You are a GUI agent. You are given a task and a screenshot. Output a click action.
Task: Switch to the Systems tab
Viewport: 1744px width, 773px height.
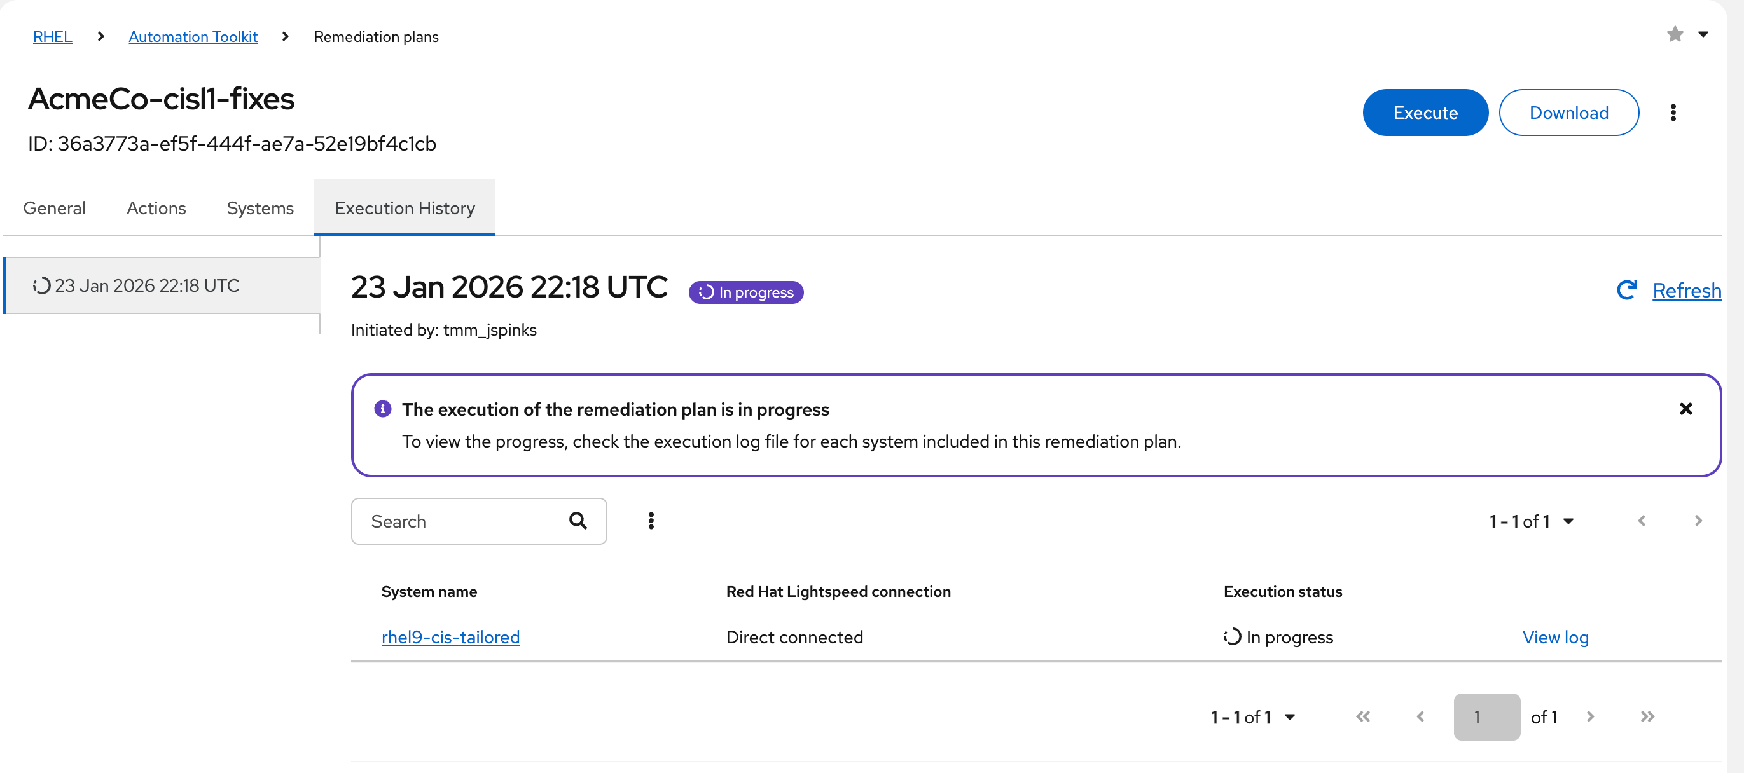pyautogui.click(x=260, y=208)
